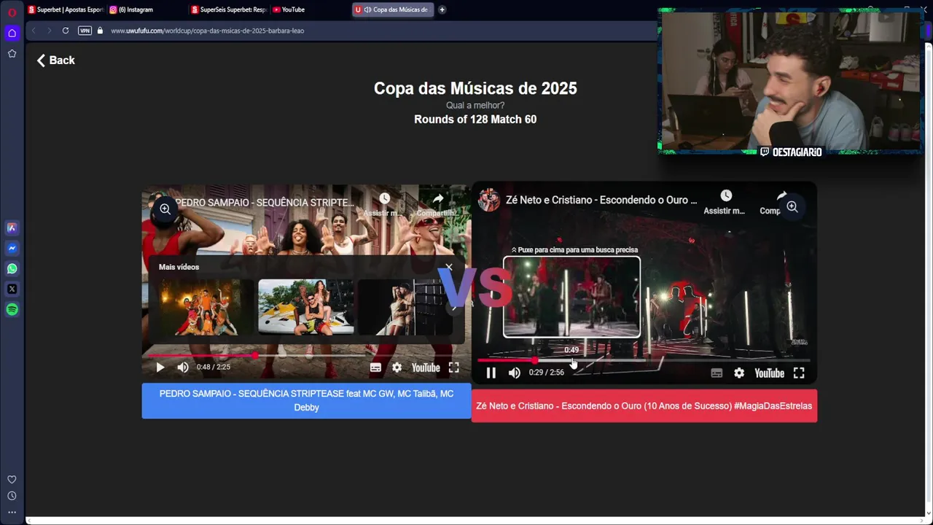Enter fullscreen on the Zé Neto video
Screen dimensions: 933x525
(799, 373)
